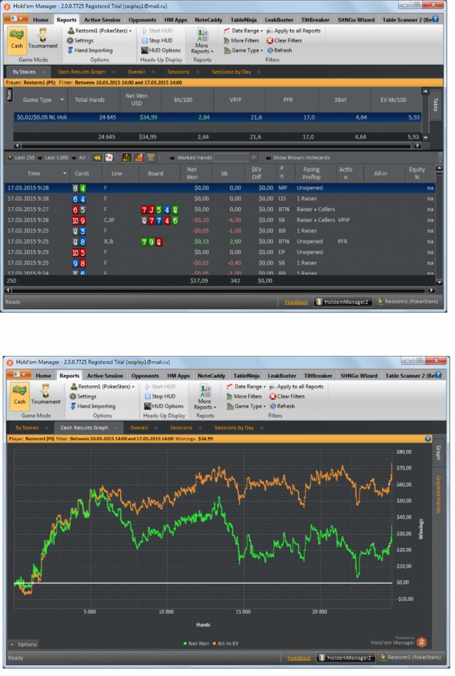The image size is (455, 676).
Task: Close the Sessions tab in graph window
Action: pyautogui.click(x=200, y=428)
